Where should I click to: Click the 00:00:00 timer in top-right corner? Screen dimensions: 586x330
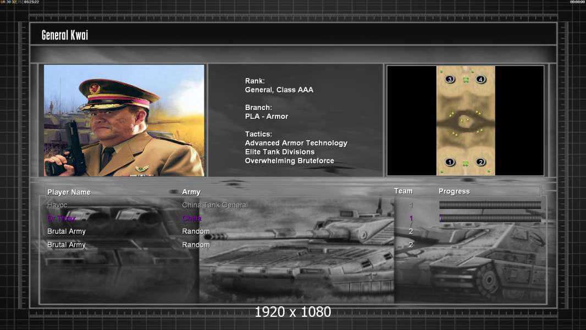pyautogui.click(x=577, y=2)
